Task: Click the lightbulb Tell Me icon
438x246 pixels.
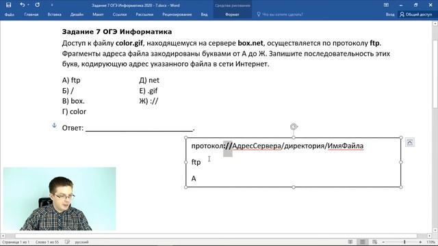Action: point(259,14)
